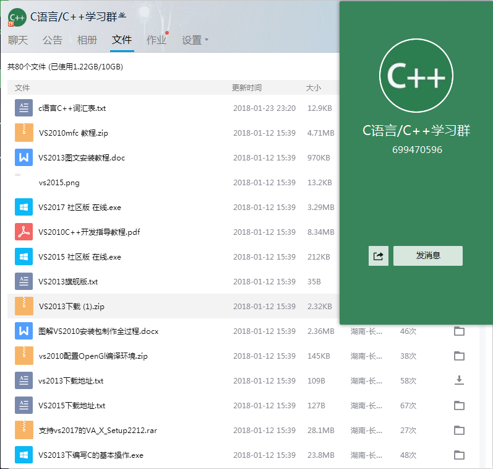Click the PDF icon of VS2010C++开发指导教程.pdf
The image size is (493, 469).
click(24, 232)
